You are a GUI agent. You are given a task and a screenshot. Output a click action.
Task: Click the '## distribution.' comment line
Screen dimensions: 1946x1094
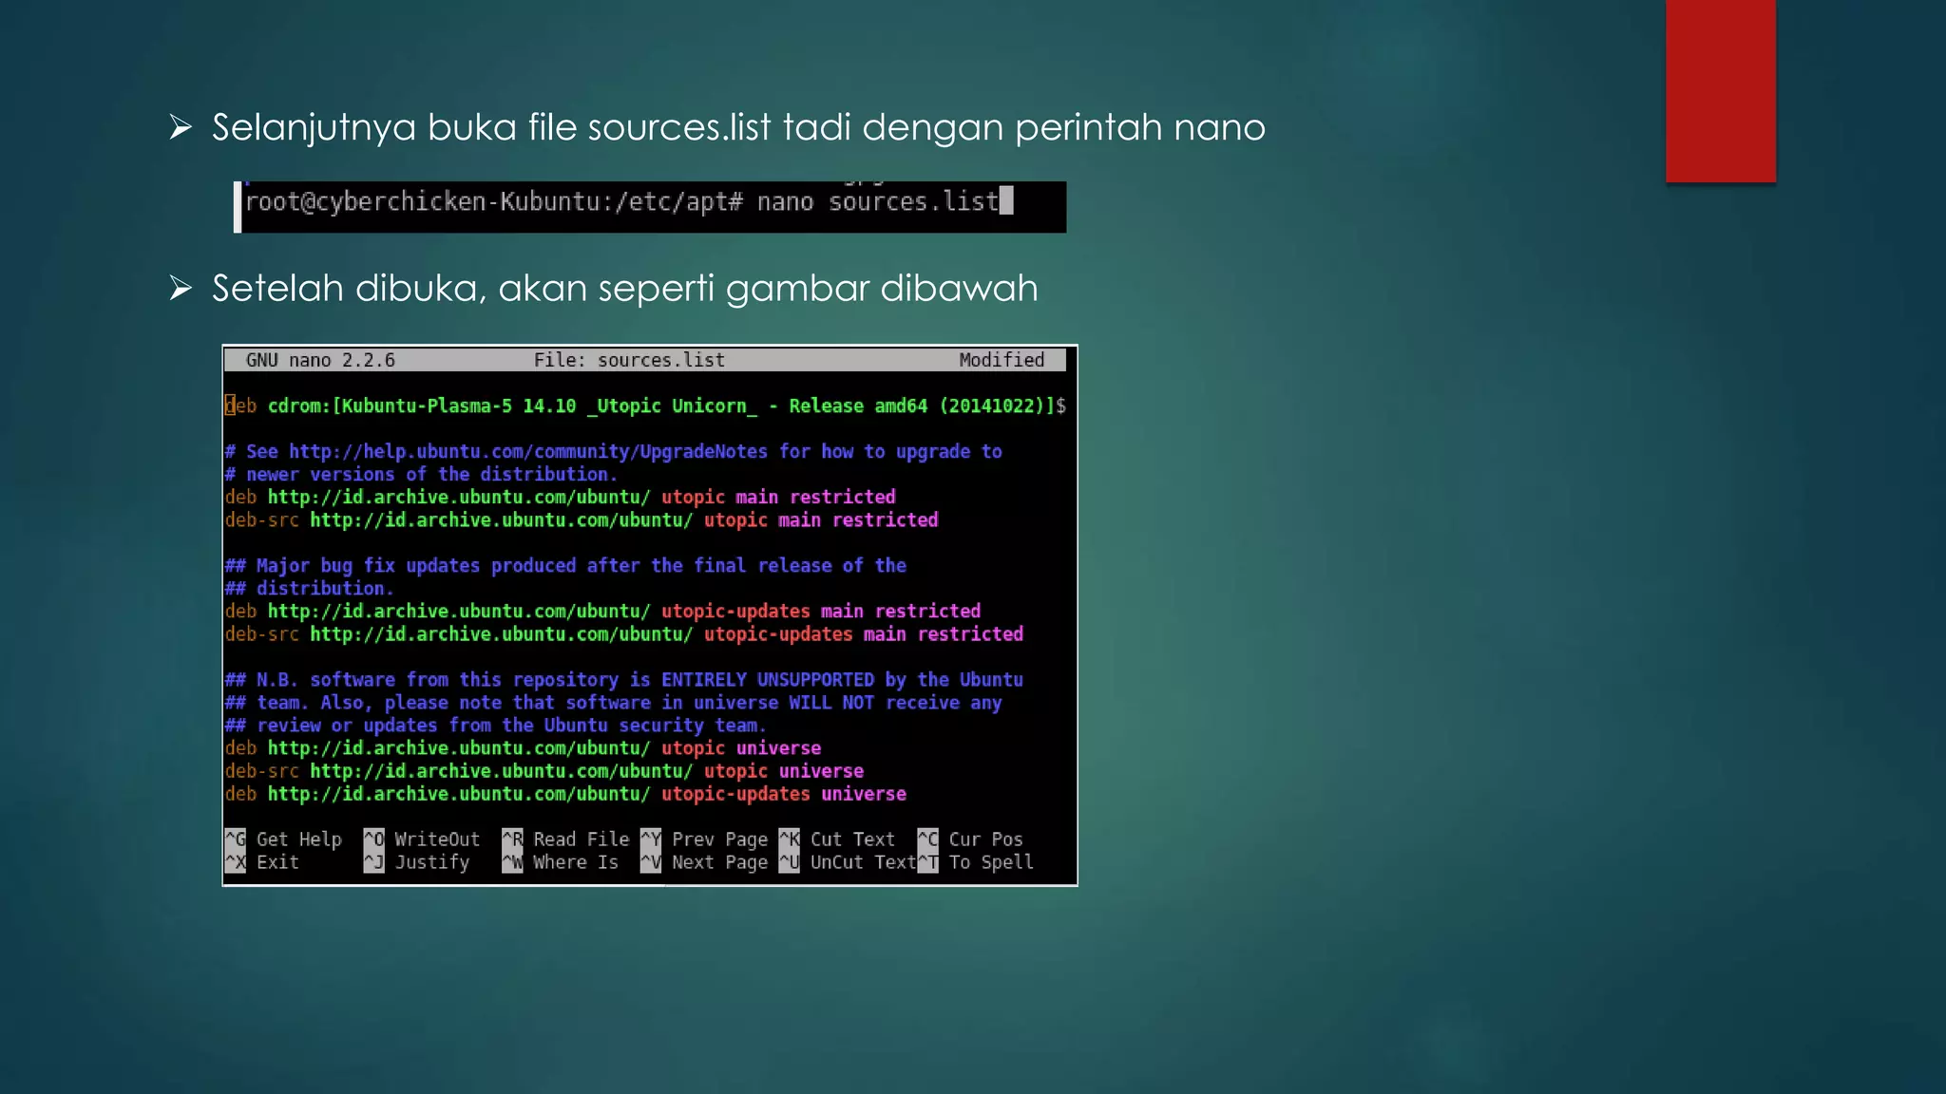[x=309, y=589]
